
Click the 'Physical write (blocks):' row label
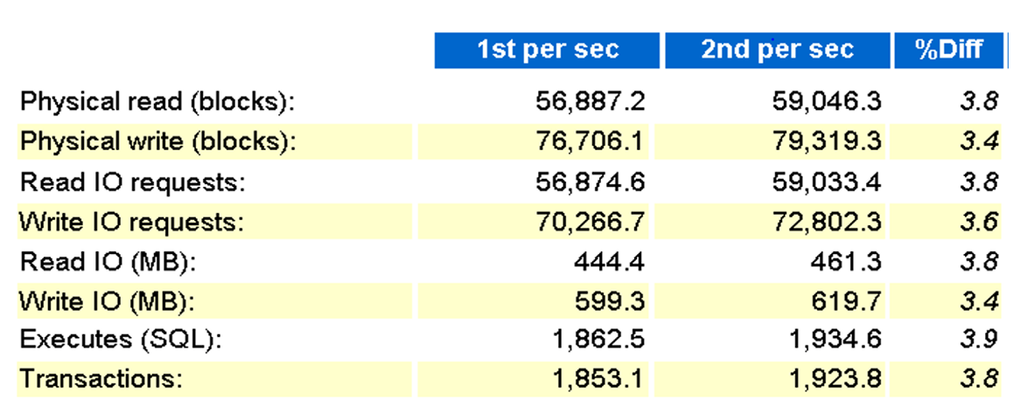[157, 142]
